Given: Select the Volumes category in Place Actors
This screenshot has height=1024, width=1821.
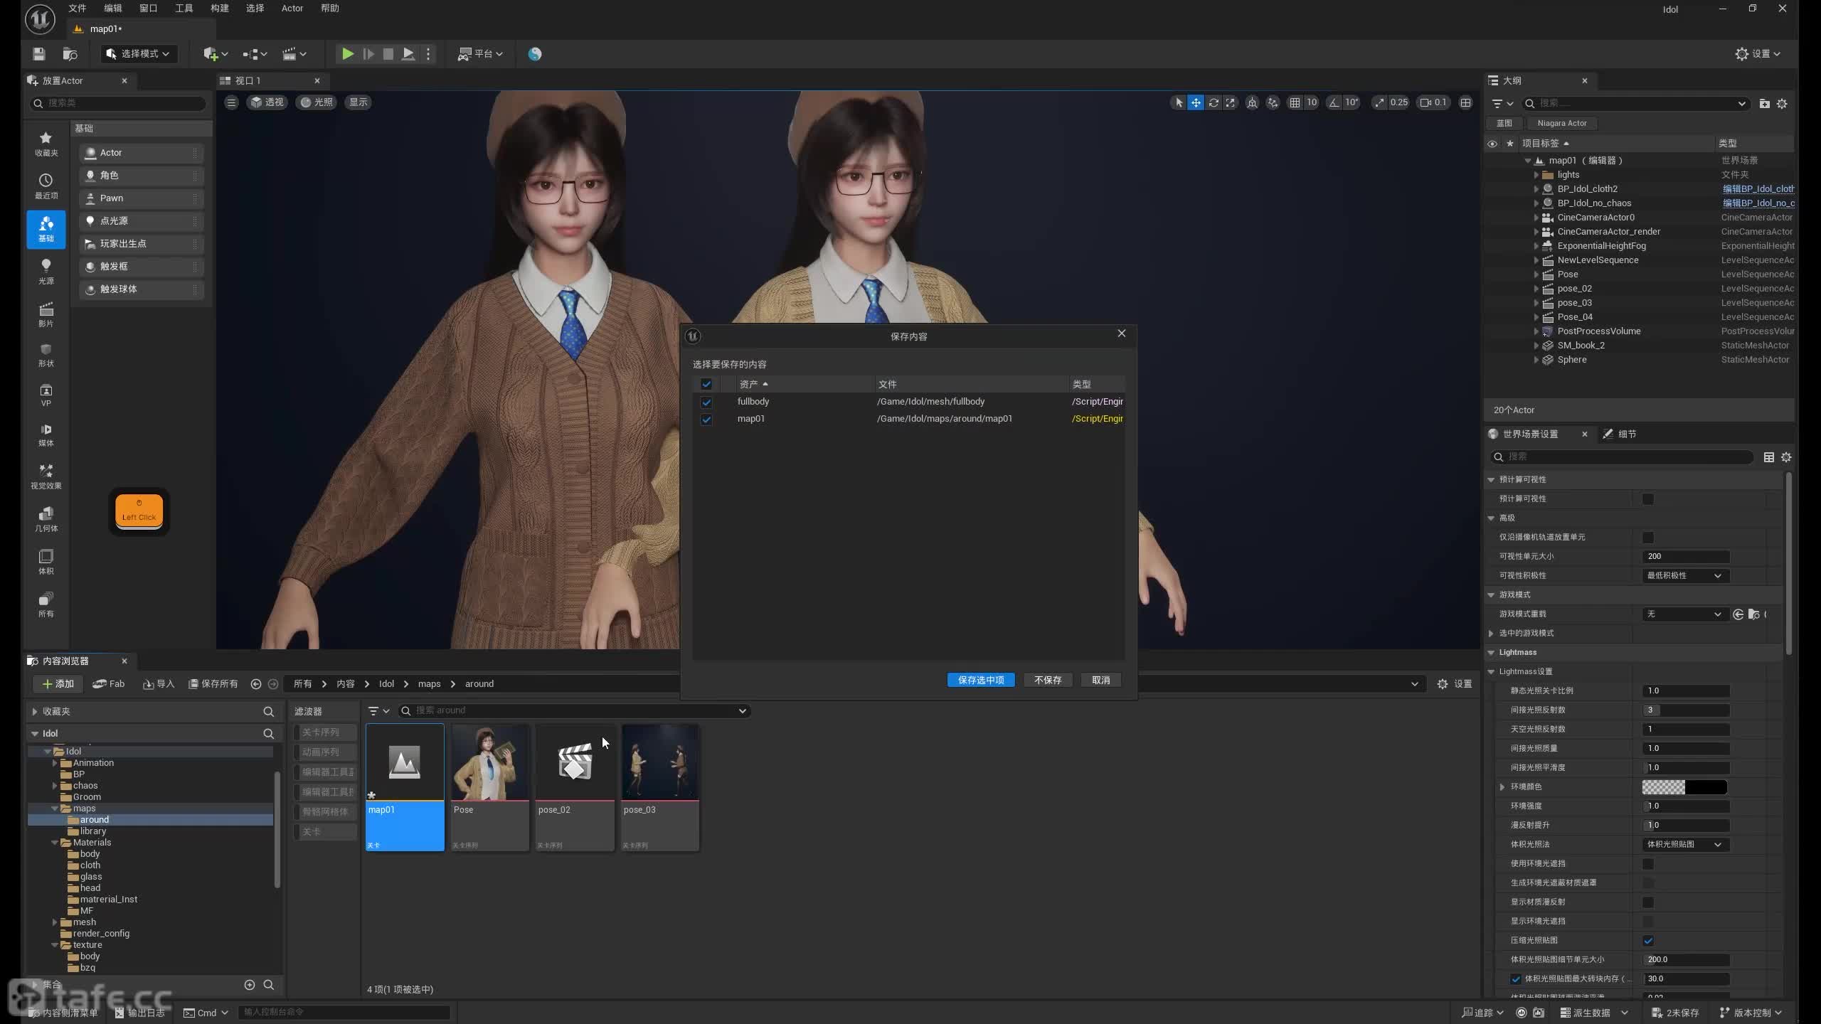Looking at the screenshot, I should pos(46,561).
